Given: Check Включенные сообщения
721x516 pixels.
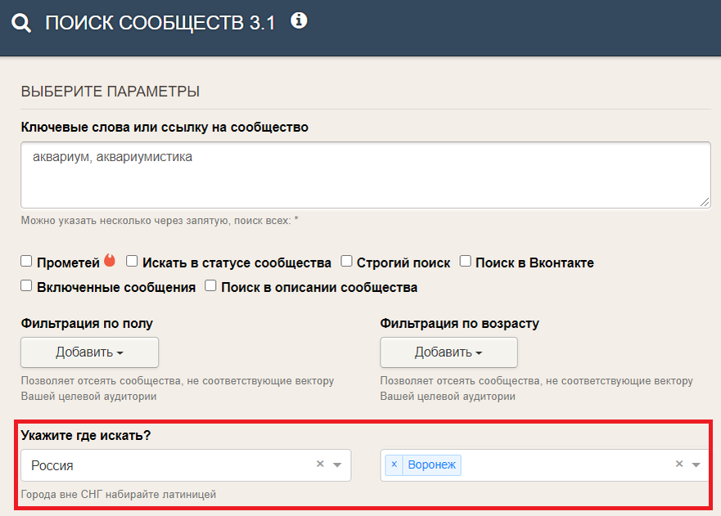Looking at the screenshot, I should (25, 285).
